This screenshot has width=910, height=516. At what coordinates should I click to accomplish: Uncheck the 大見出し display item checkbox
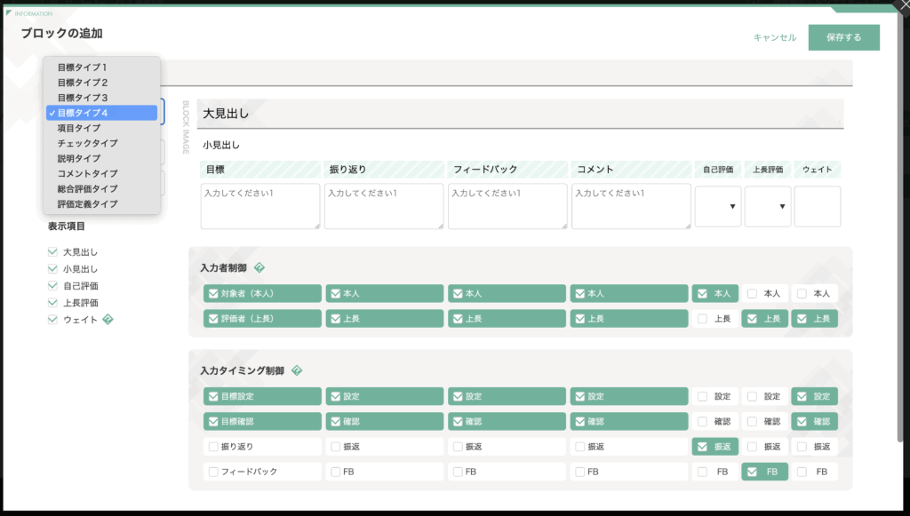click(x=52, y=252)
